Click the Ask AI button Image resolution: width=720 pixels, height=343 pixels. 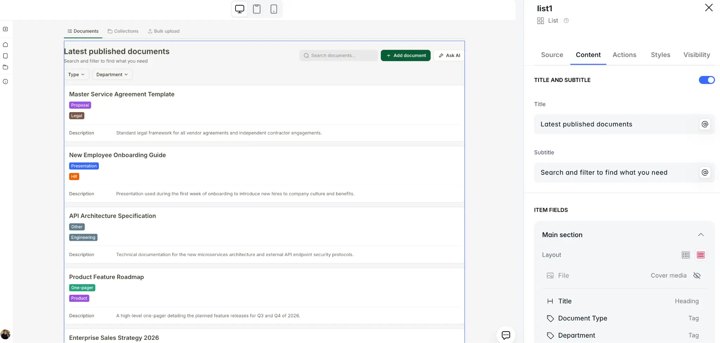pyautogui.click(x=449, y=55)
